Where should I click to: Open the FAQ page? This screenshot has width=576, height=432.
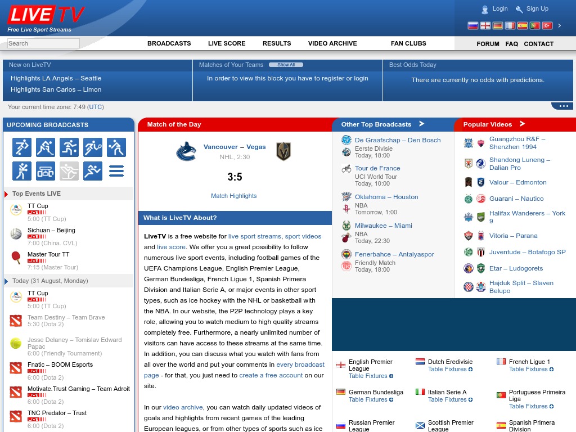(x=512, y=44)
